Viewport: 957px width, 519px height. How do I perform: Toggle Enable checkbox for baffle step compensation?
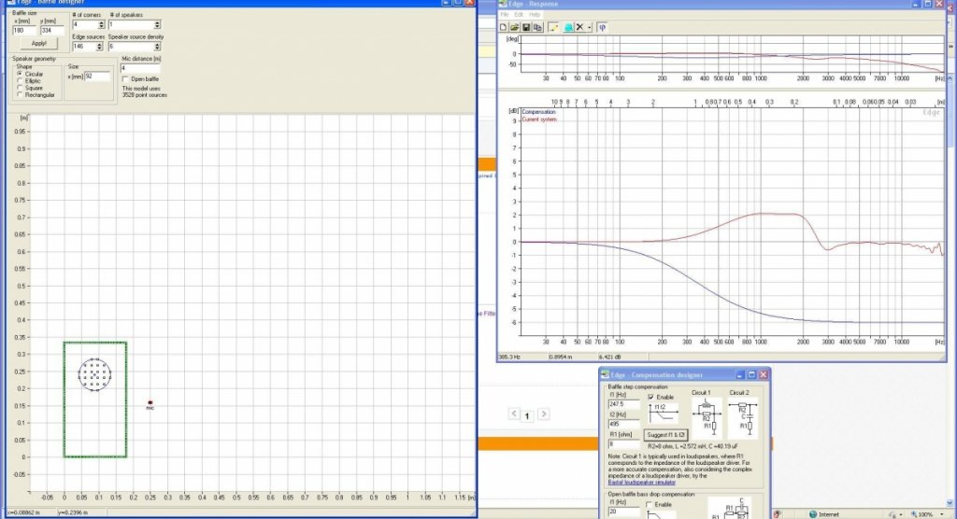[651, 397]
